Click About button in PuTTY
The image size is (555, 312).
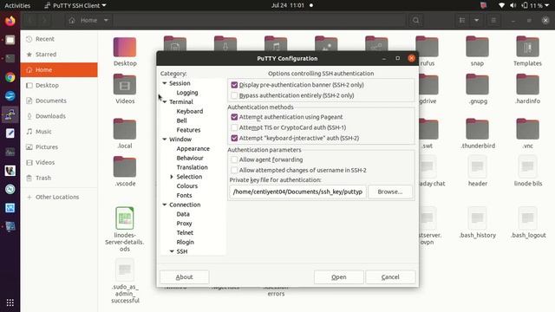pyautogui.click(x=185, y=277)
